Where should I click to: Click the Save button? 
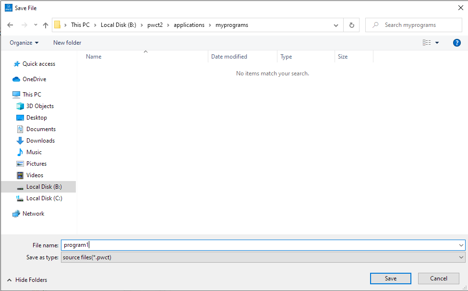click(390, 279)
